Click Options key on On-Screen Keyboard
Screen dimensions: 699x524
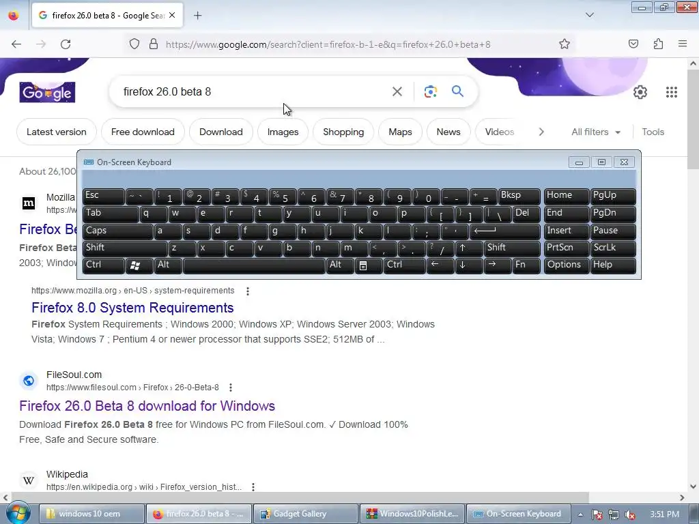coord(566,265)
